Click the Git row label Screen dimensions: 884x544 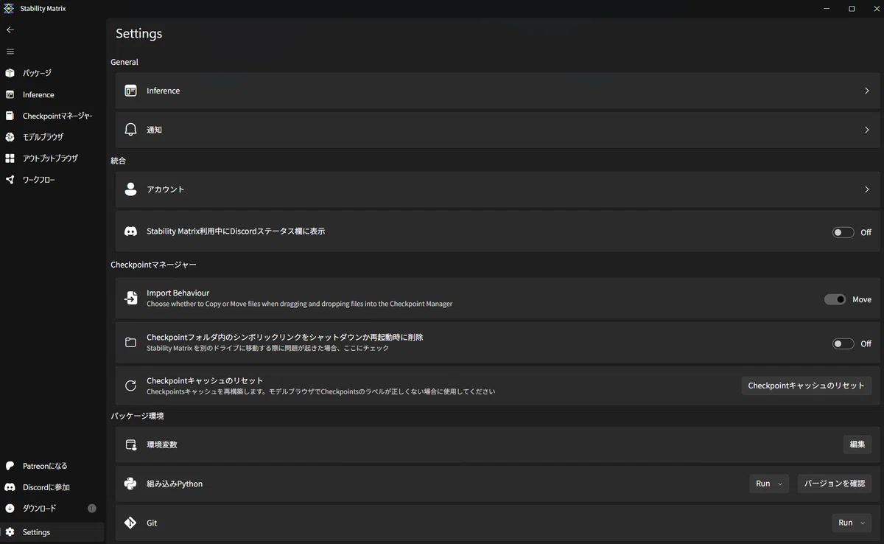point(152,523)
